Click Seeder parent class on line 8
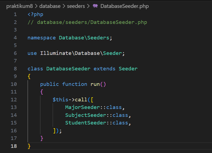This screenshot has height=153, width=212. [128, 69]
